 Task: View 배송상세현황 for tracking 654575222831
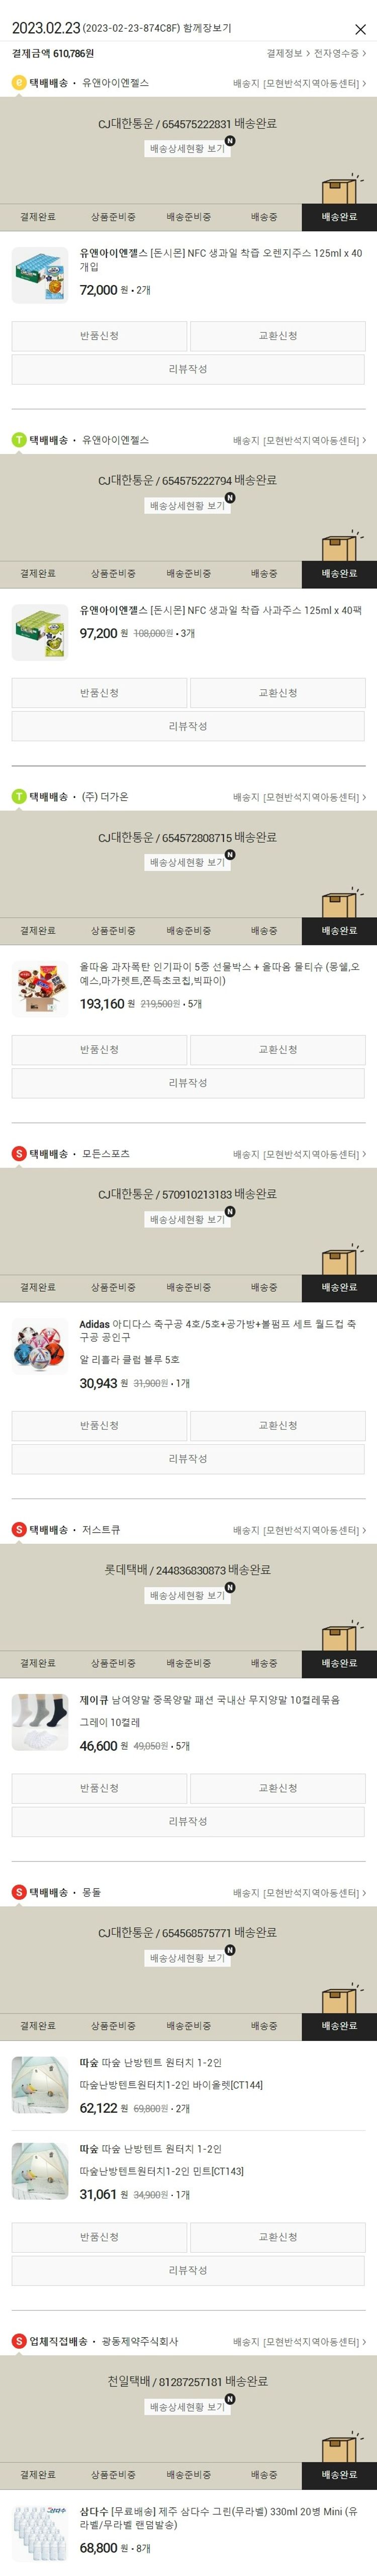(188, 148)
